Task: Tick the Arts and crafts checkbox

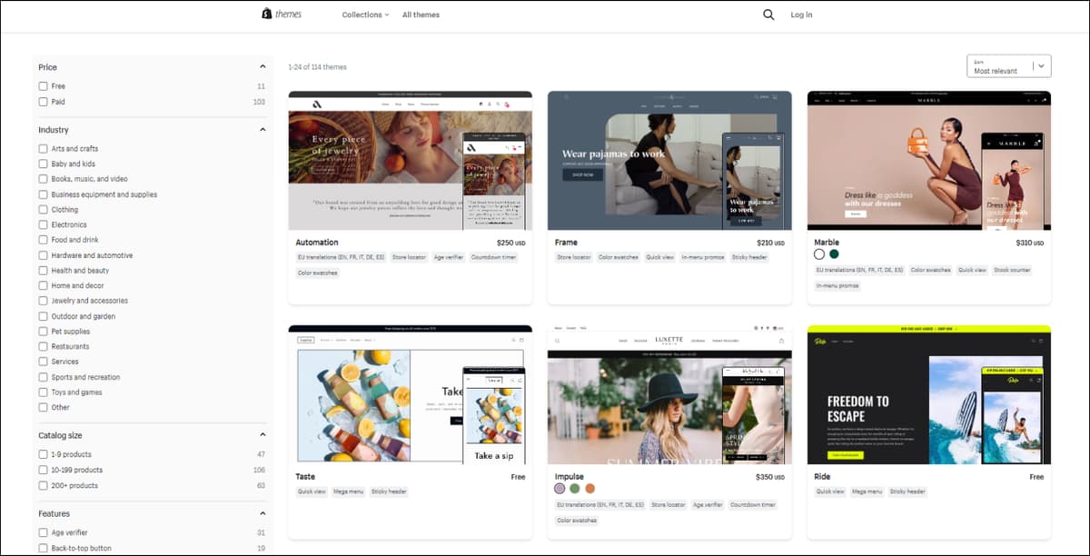Action: coord(43,148)
